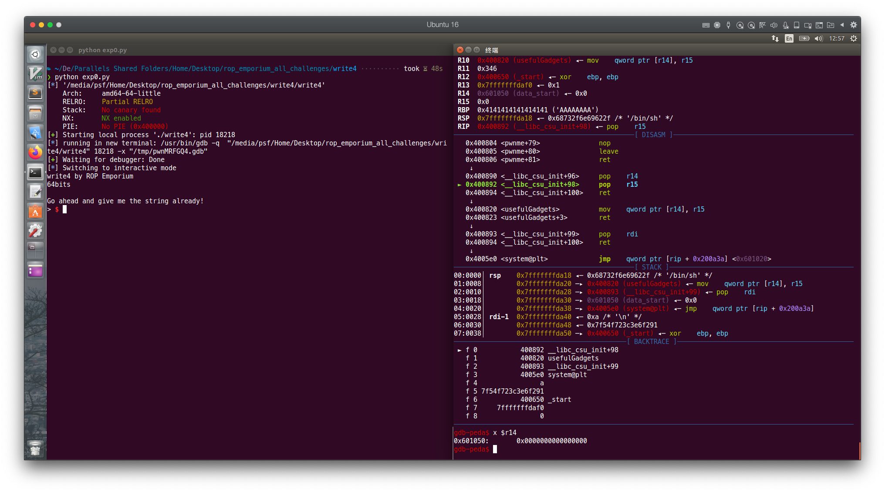Click the 终端 window title
The width and height of the screenshot is (885, 492).
491,50
